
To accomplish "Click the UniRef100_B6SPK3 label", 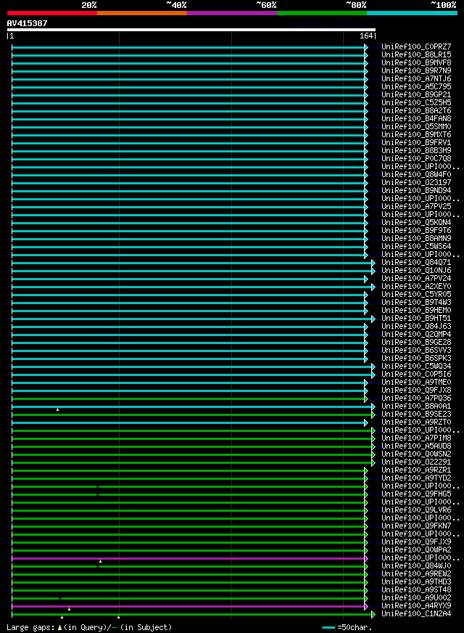I will coord(416,358).
